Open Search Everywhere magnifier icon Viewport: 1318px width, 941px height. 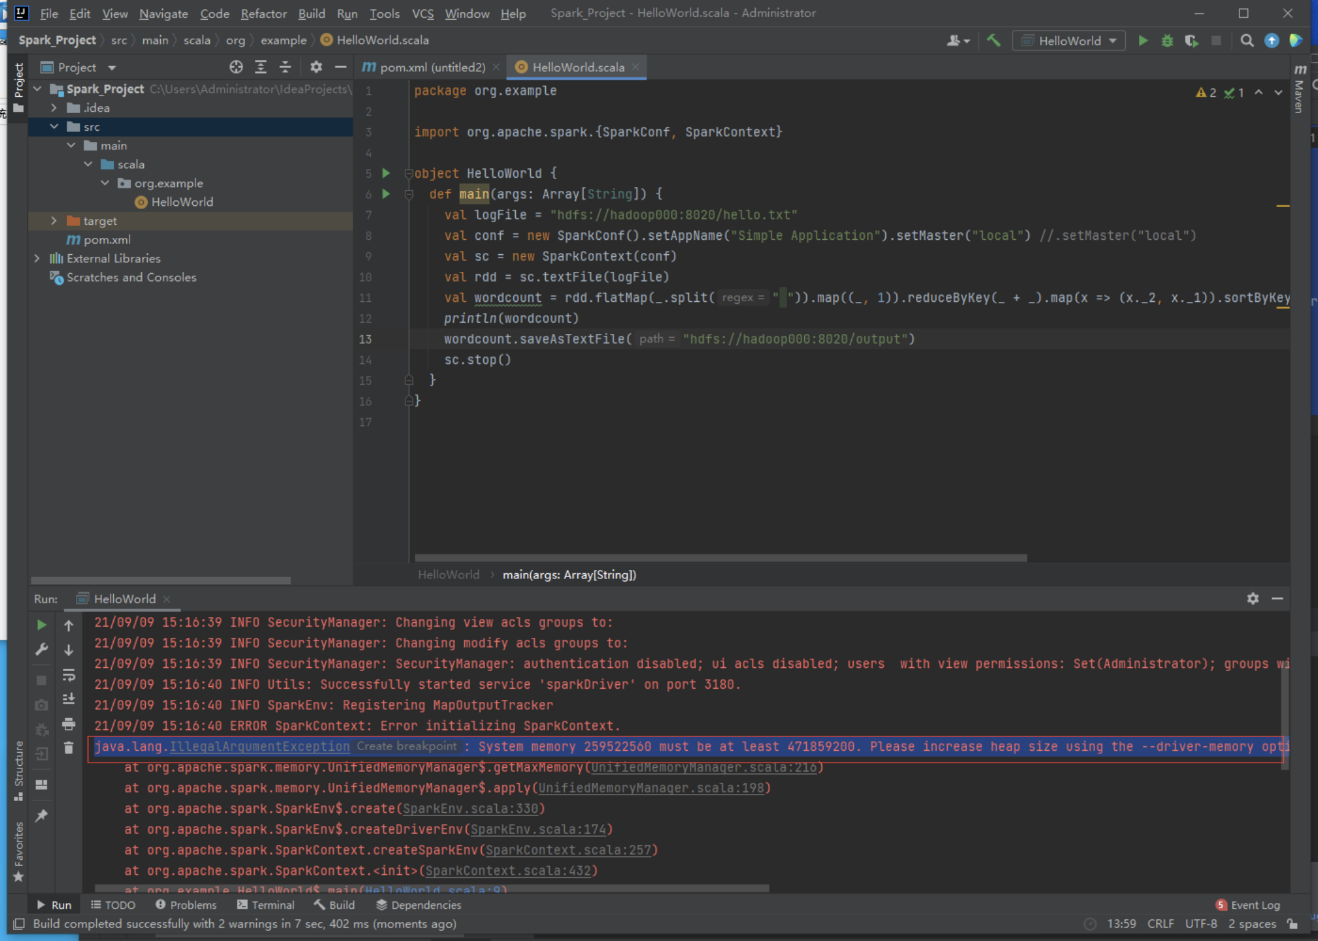tap(1247, 41)
